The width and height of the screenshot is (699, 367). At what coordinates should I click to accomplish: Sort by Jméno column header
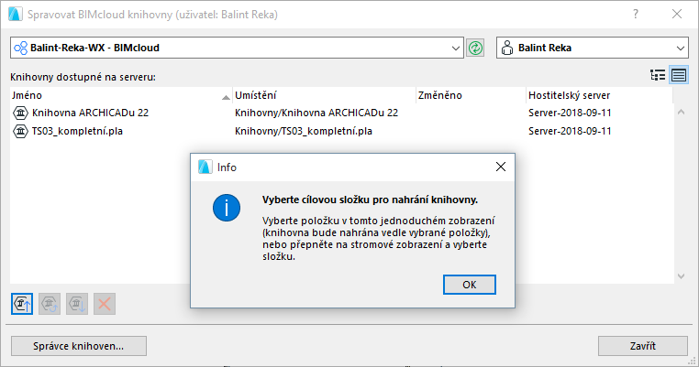tap(121, 95)
